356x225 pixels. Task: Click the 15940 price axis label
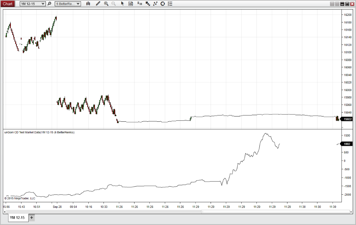(348, 112)
